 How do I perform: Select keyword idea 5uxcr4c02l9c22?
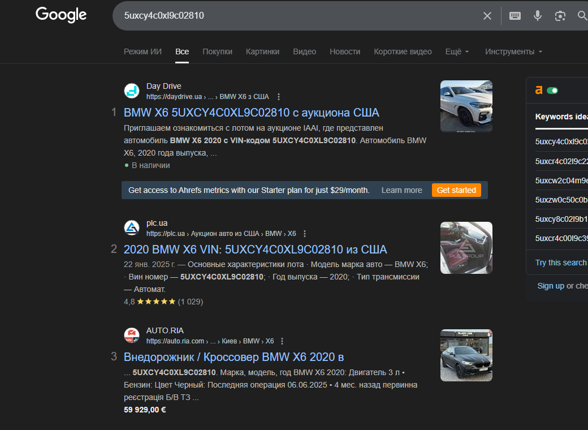tap(561, 161)
